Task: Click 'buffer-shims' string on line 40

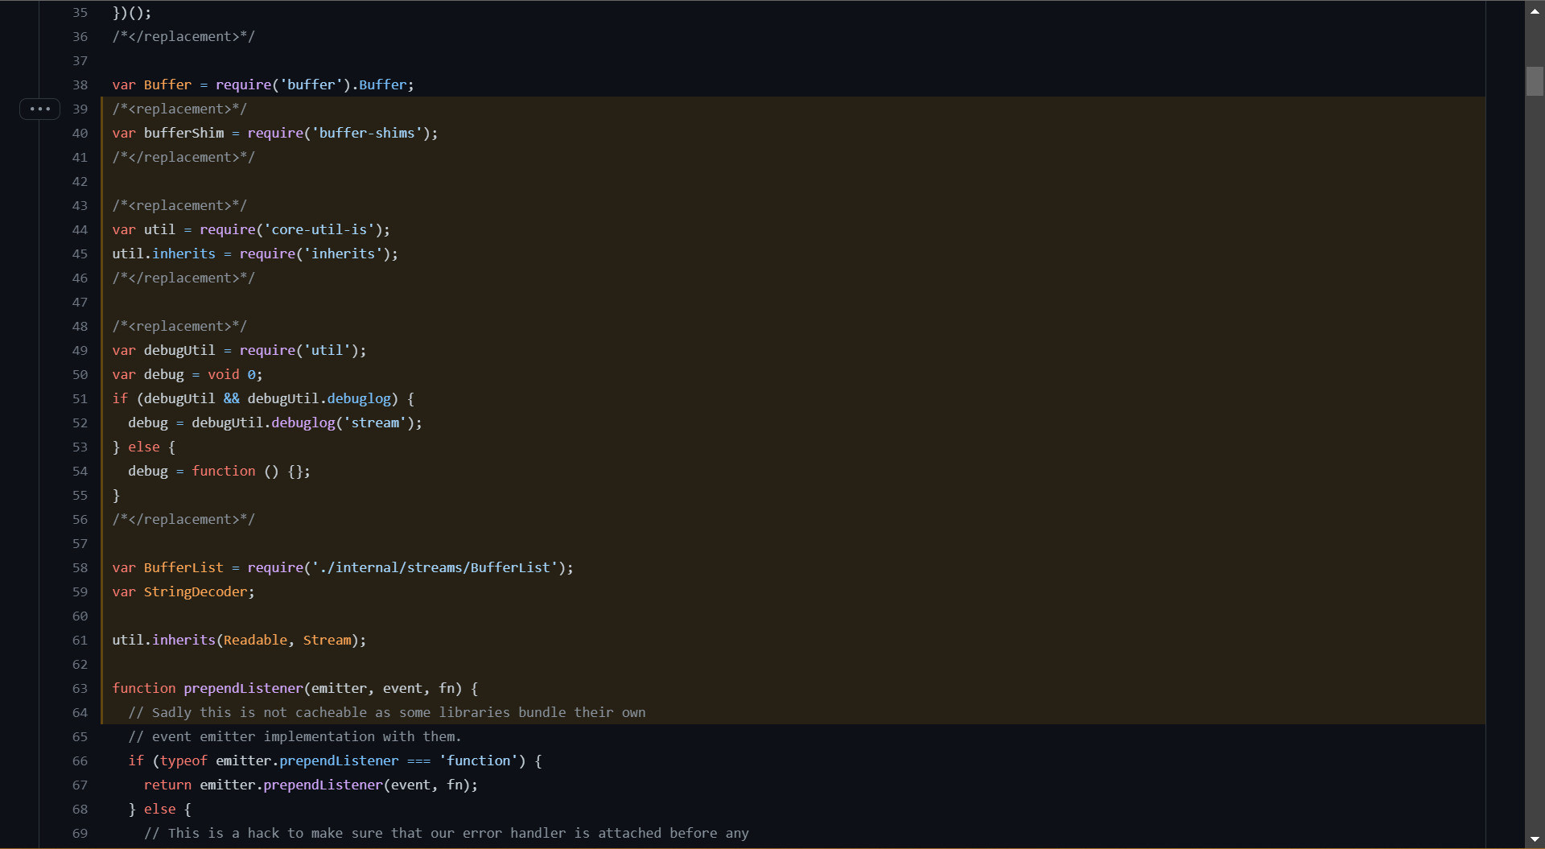Action: (x=367, y=133)
